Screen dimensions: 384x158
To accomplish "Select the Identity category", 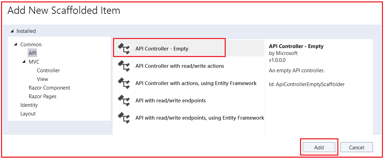I will [29, 105].
